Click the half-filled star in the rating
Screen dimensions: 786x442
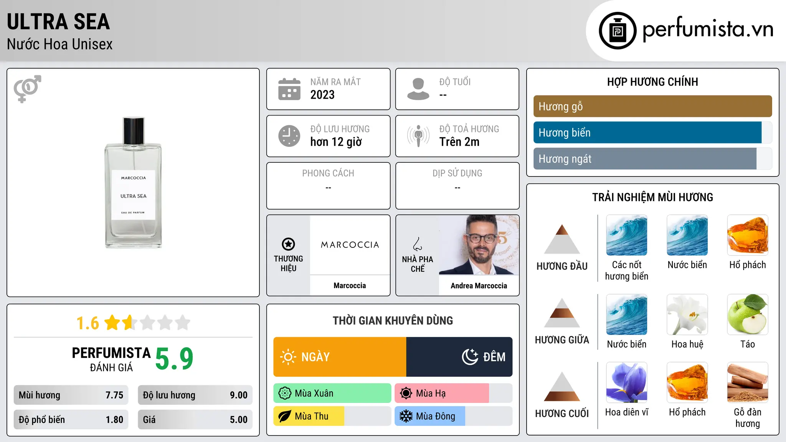pos(130,323)
